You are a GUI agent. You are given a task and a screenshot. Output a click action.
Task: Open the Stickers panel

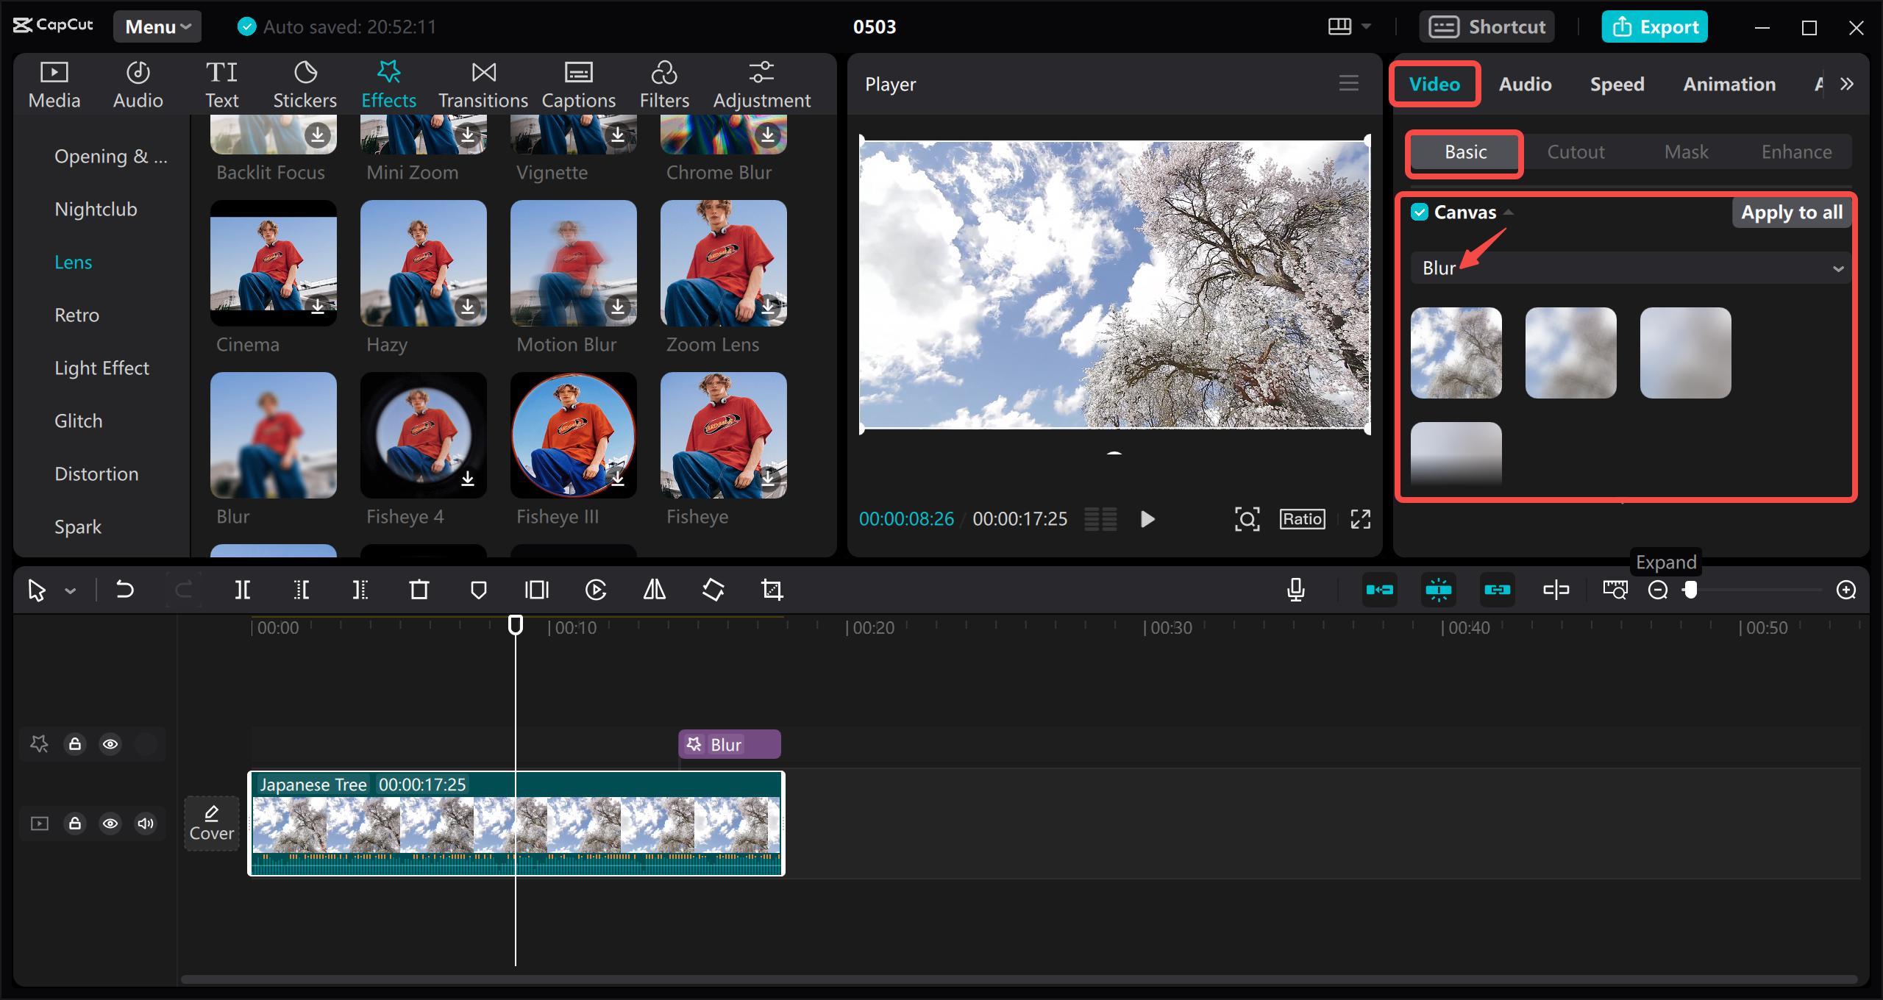(305, 85)
